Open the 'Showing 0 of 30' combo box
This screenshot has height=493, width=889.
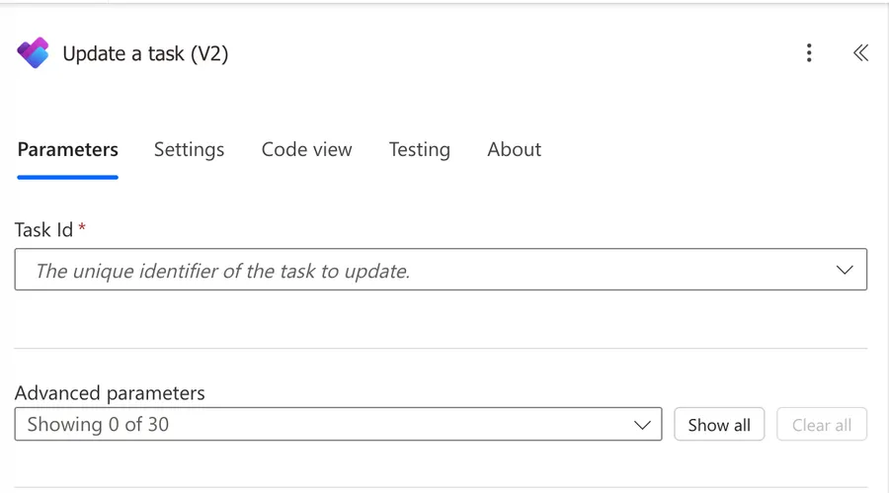[338, 425]
